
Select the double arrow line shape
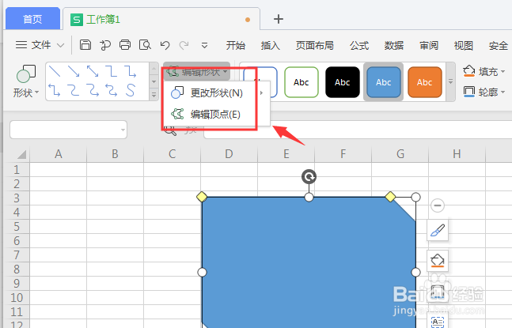[93, 71]
